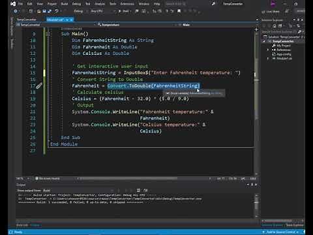
Task: Open the Analyze menu
Action: point(100,4)
